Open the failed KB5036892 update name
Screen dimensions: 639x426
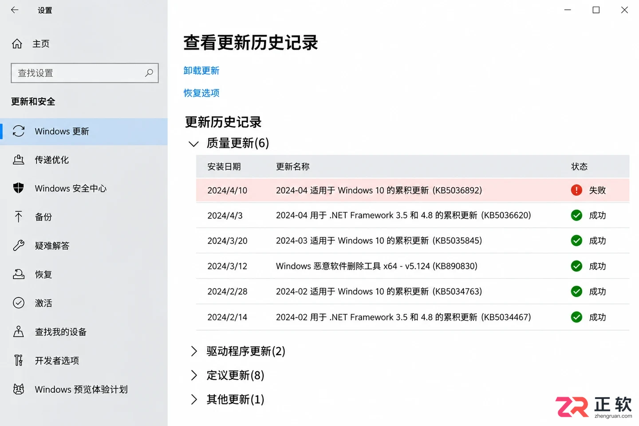pyautogui.click(x=379, y=190)
